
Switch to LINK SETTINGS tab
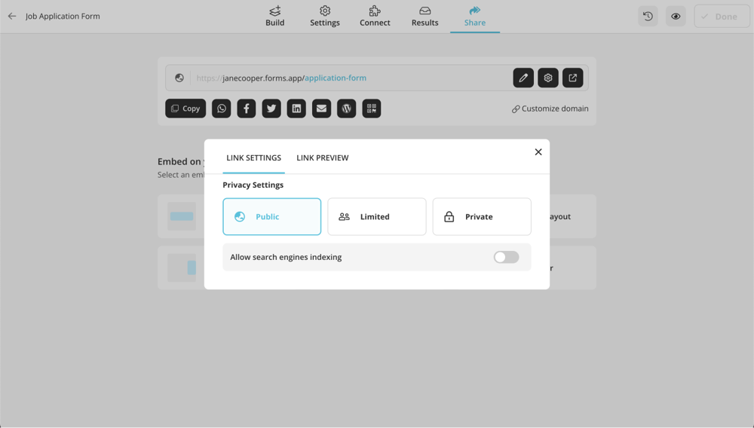point(253,158)
